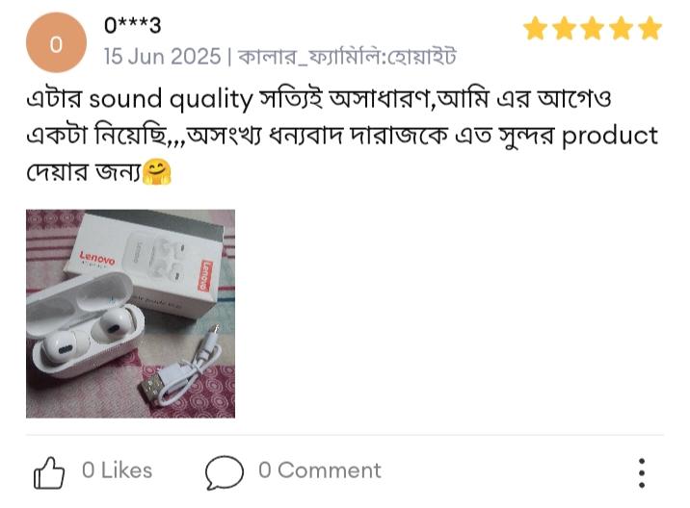The height and width of the screenshot is (508, 690).
Task: Select the কালার_ফ্যামিলি:হোয়াইট variant label
Action: click(347, 57)
